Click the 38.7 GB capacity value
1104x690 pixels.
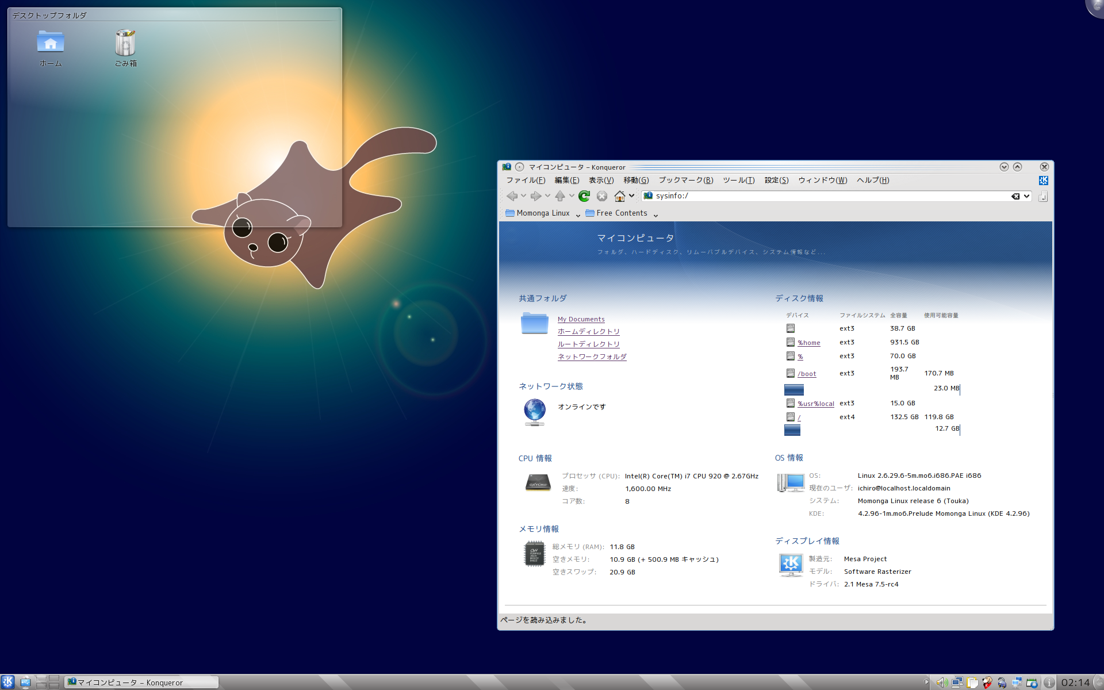point(903,328)
